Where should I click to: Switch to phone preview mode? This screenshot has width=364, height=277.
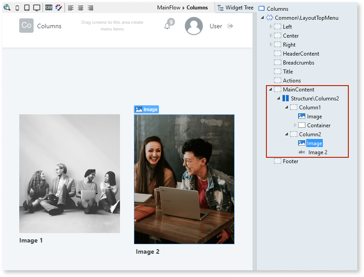[x=17, y=8]
